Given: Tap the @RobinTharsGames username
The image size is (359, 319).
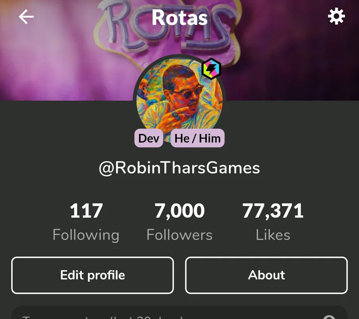Looking at the screenshot, I should (x=179, y=168).
